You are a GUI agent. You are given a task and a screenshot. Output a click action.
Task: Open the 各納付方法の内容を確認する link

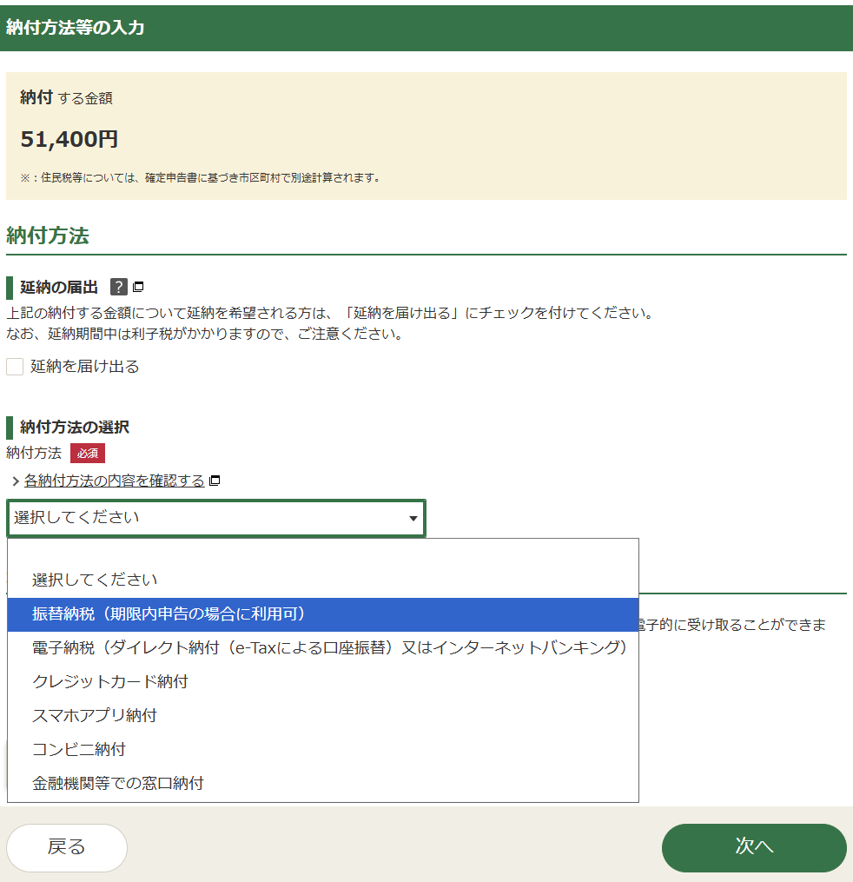tap(114, 481)
